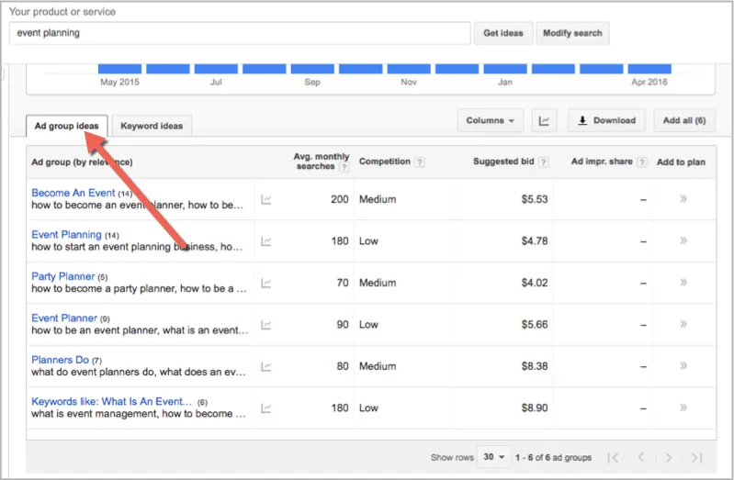Focus the product or service input field
Screen dimensions: 734x480
[x=240, y=33]
